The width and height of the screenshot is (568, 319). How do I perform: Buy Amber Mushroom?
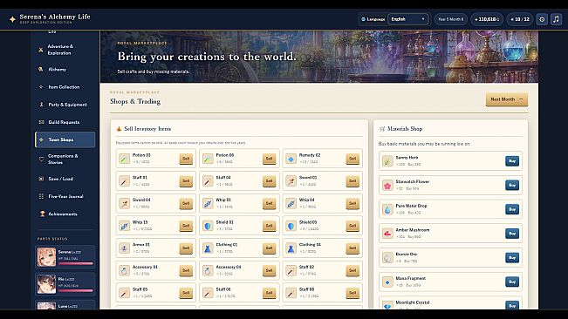point(512,234)
